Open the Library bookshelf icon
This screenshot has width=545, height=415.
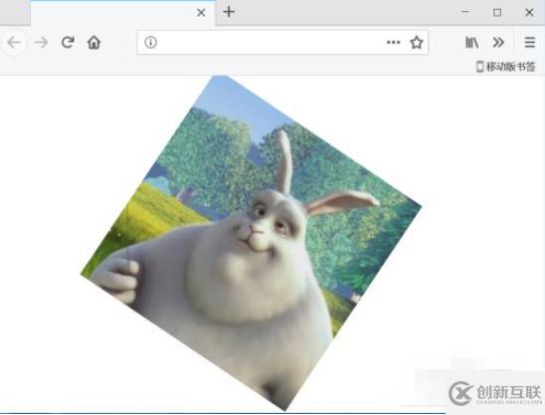point(471,43)
